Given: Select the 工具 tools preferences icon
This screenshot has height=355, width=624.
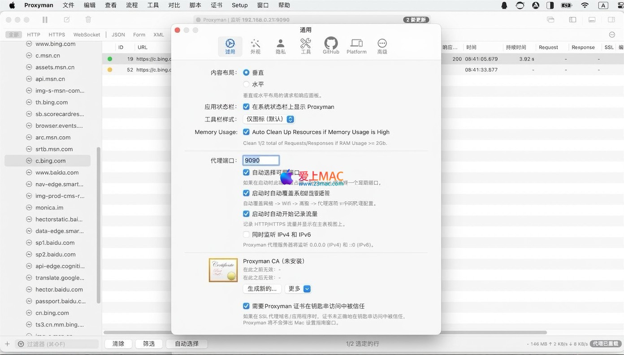Looking at the screenshot, I should pyautogui.click(x=306, y=46).
